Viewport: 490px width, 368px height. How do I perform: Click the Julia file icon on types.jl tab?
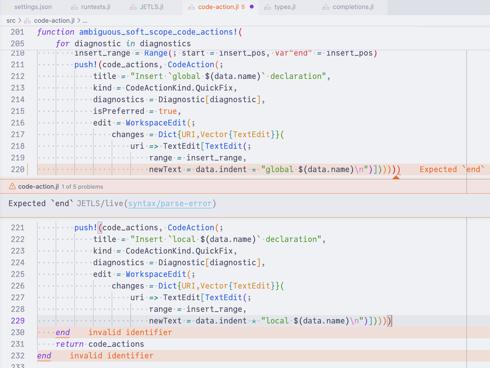point(267,7)
